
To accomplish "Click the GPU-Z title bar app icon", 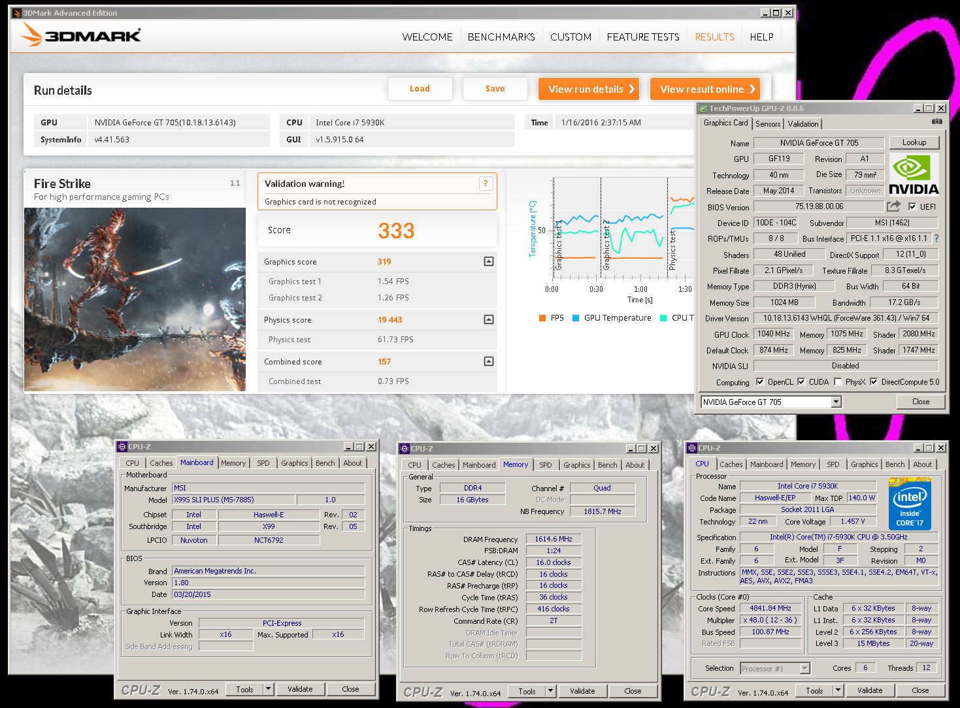I will [703, 108].
